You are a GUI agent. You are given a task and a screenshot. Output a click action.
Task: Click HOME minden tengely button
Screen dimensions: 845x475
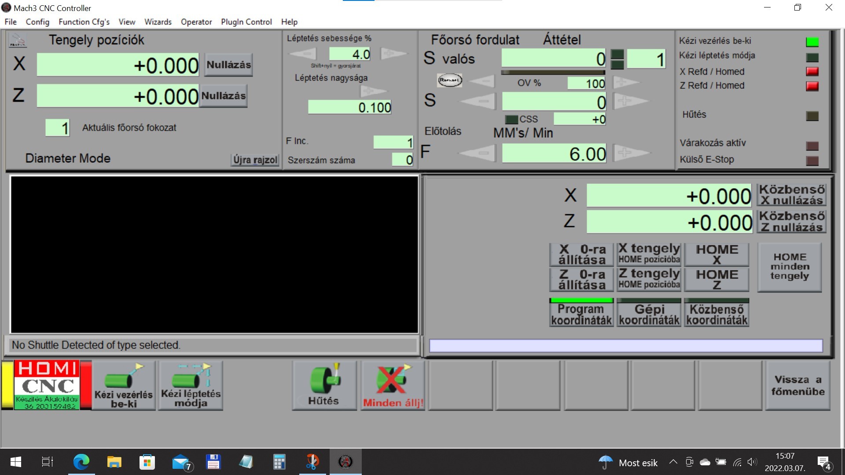pos(789,267)
